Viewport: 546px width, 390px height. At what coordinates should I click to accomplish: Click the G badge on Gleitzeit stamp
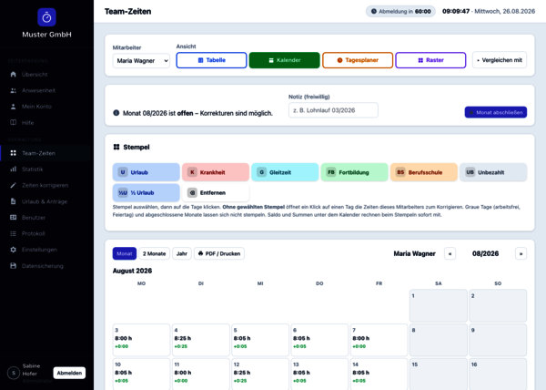point(261,172)
